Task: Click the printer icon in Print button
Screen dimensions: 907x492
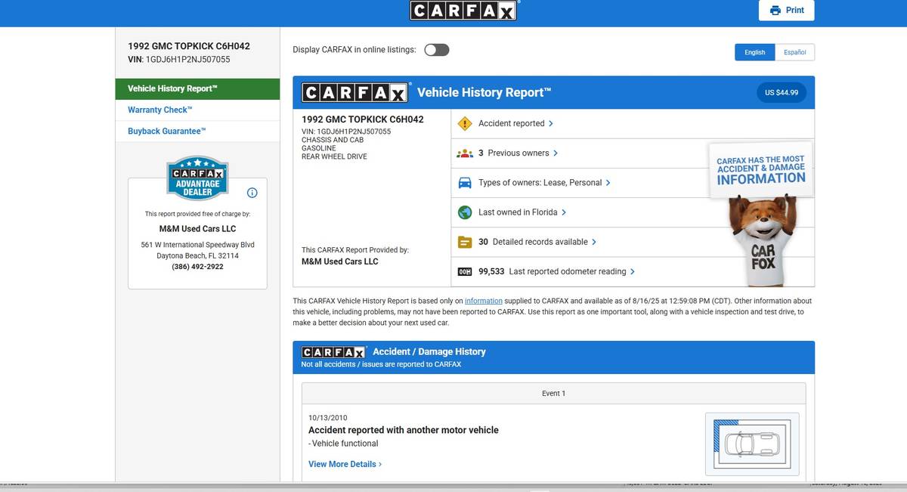Action: [775, 11]
